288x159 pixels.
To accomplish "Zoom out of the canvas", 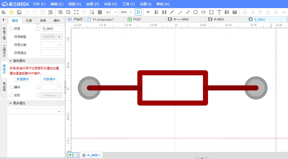I will click(x=68, y=12).
